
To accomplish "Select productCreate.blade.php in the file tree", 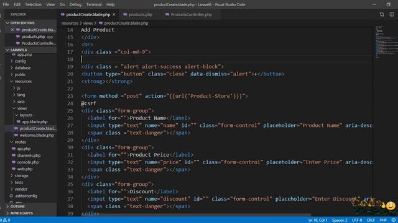I will tap(38, 128).
